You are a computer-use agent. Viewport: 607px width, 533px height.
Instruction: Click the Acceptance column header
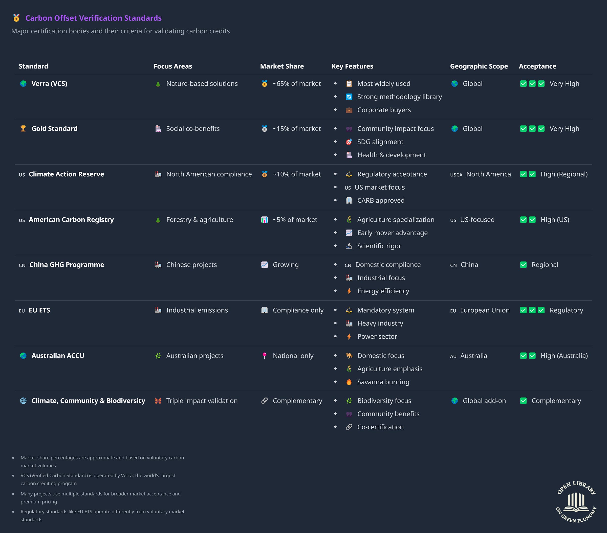[537, 66]
